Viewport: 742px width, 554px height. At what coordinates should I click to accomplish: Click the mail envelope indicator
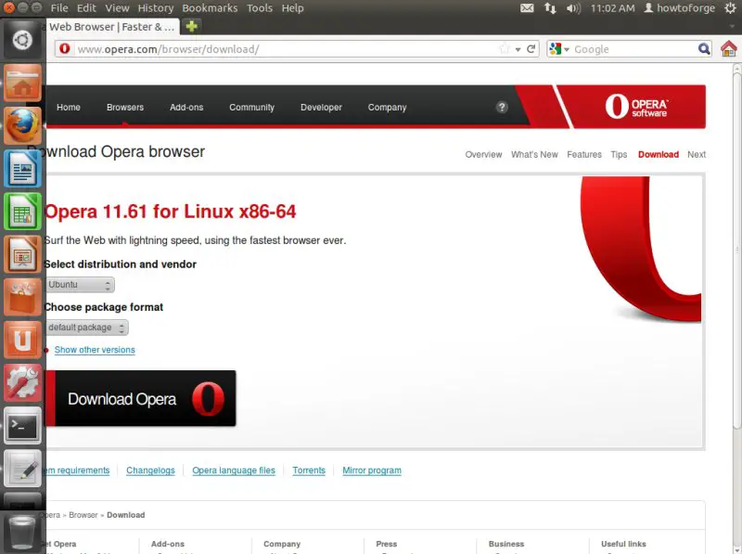pos(527,8)
